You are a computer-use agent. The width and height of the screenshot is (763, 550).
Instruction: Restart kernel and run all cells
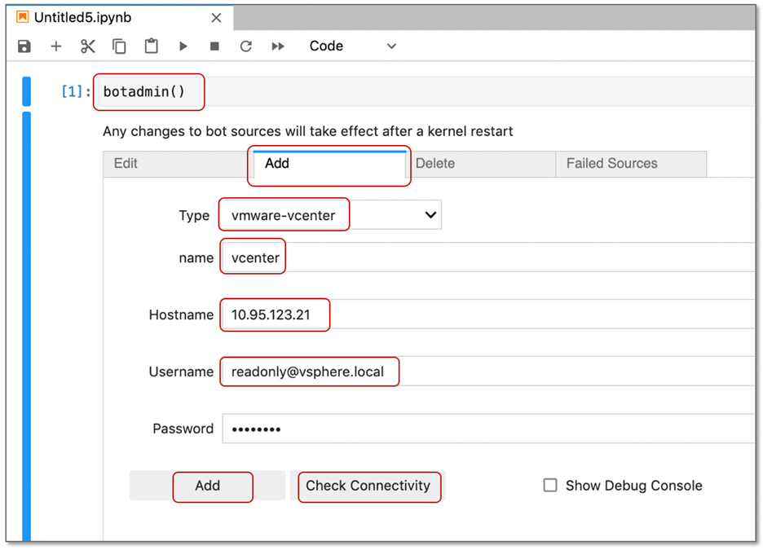[x=277, y=46]
